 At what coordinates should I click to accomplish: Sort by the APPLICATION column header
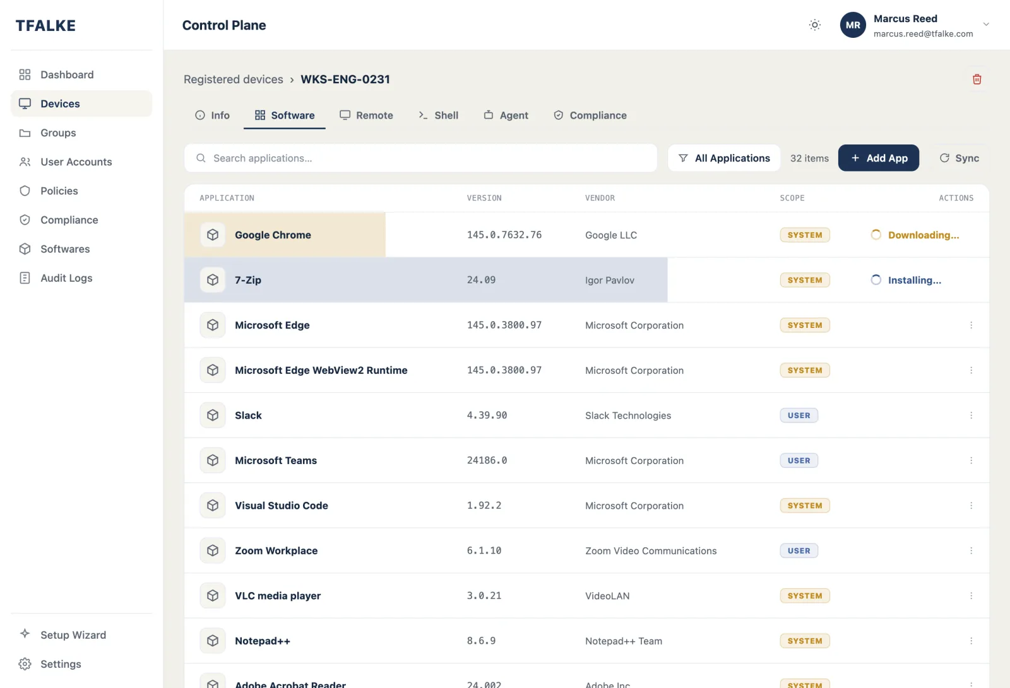[x=227, y=198]
